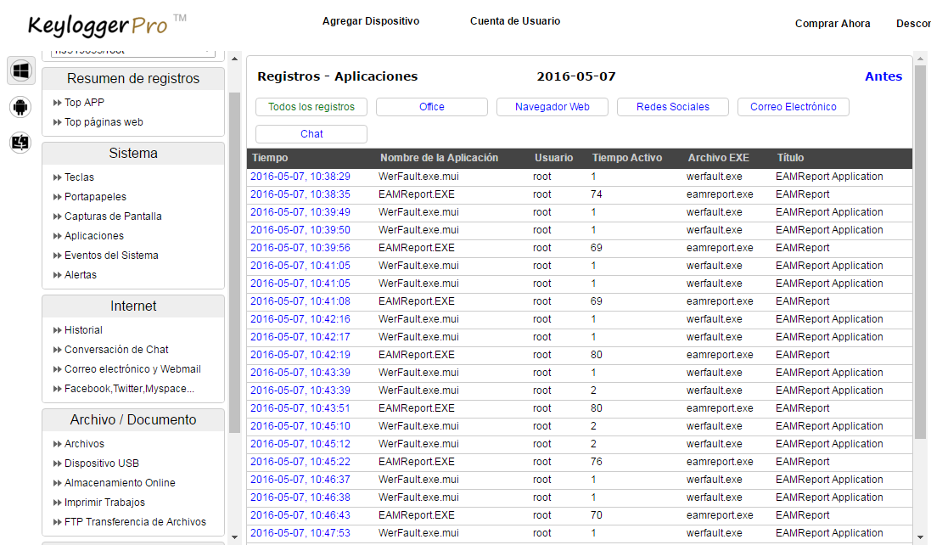Open log entry at 10:42:19

tap(300, 355)
